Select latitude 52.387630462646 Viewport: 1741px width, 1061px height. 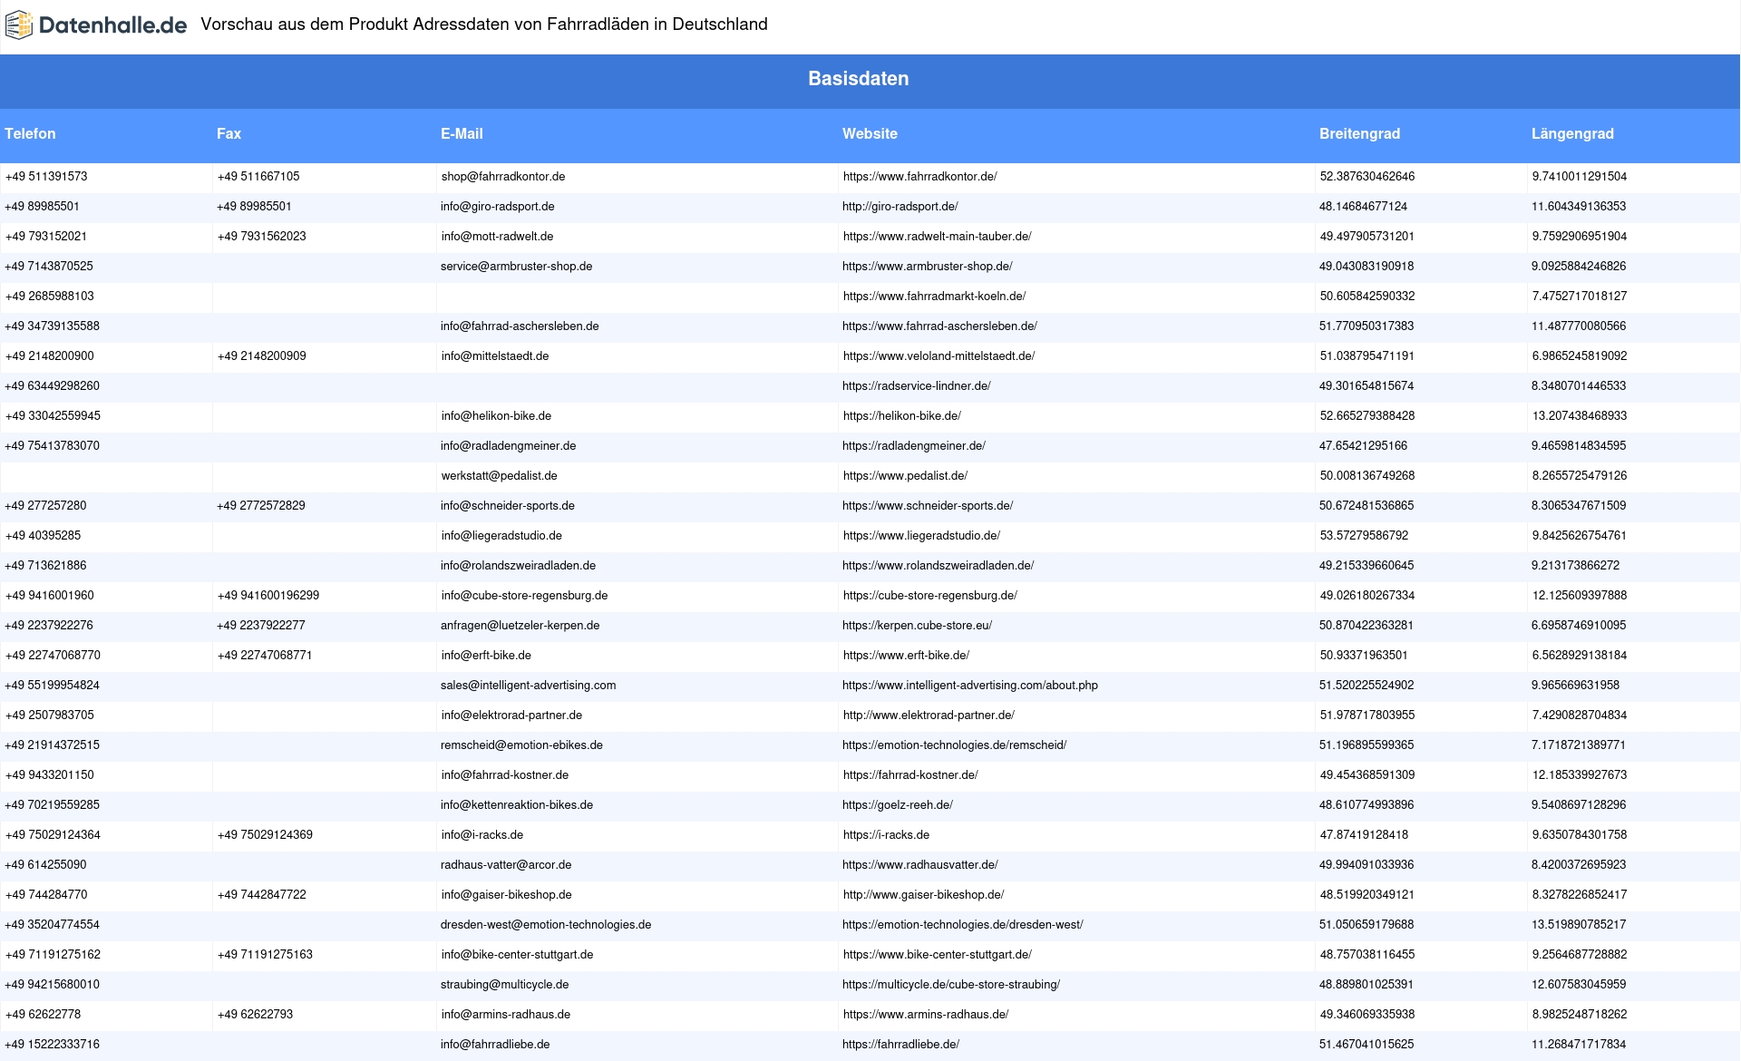(1367, 177)
